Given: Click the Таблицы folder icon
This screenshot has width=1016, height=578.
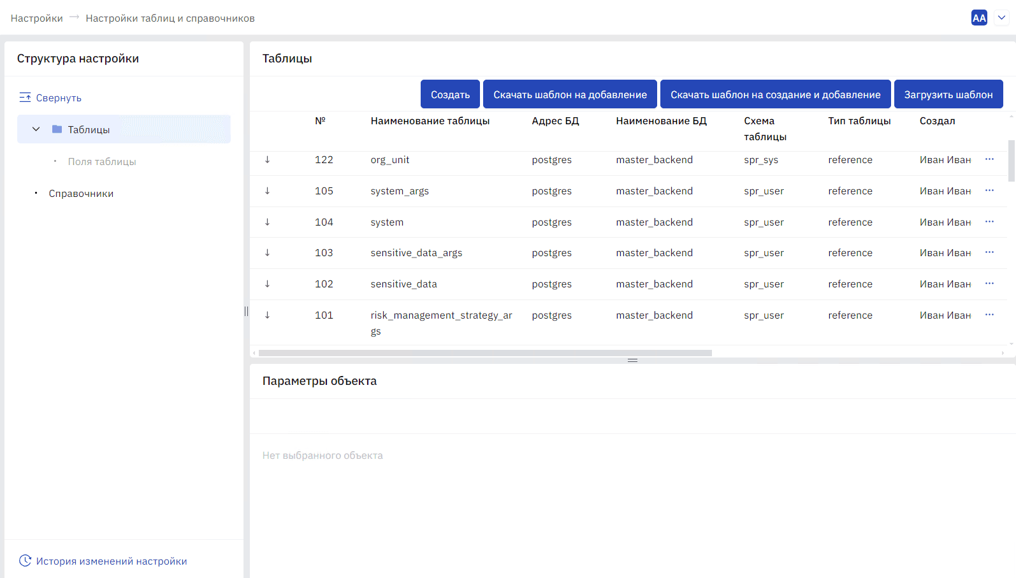Looking at the screenshot, I should (57, 129).
